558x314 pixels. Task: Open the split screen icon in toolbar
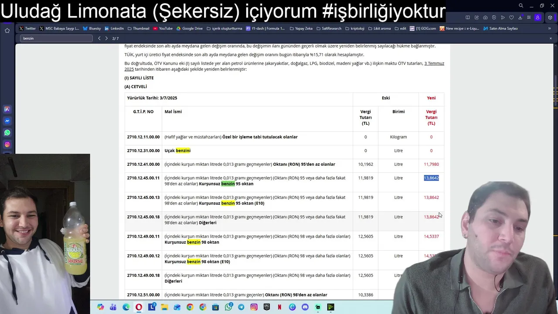click(x=468, y=17)
